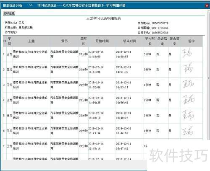Sort by the 结束时间 column header
The width and height of the screenshot is (210, 171).
[x=130, y=41]
